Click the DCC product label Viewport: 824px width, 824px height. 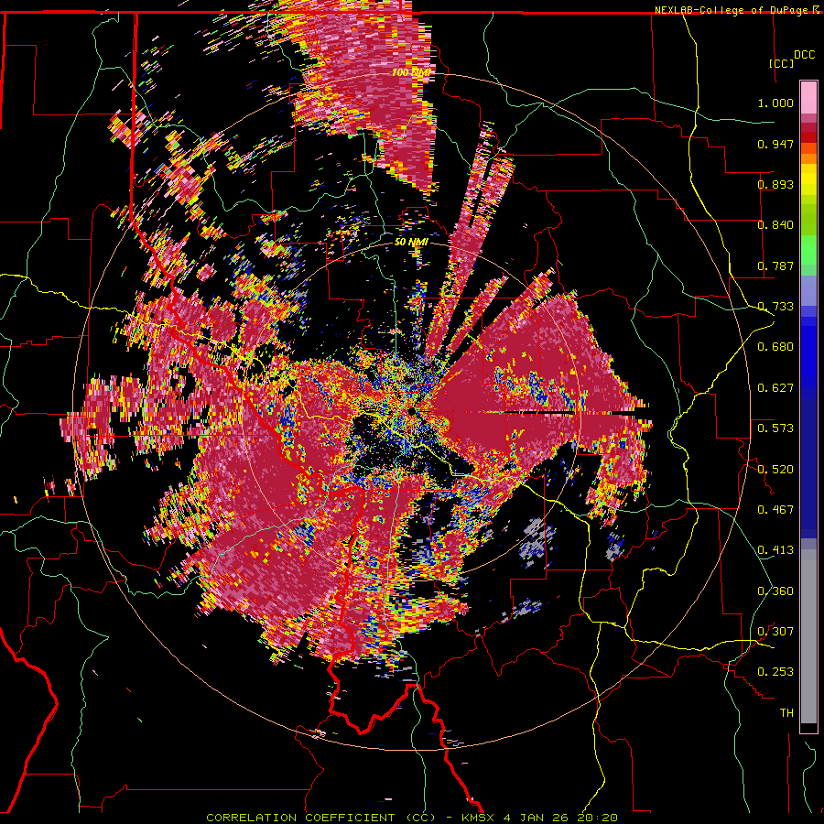[x=804, y=55]
